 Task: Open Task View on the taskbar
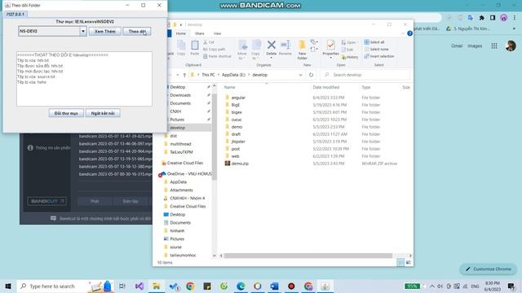pos(122,286)
